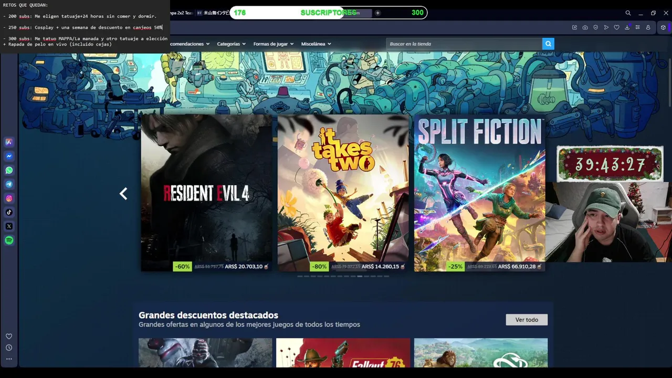Open the Aria AI sidebar icon

coord(9,142)
